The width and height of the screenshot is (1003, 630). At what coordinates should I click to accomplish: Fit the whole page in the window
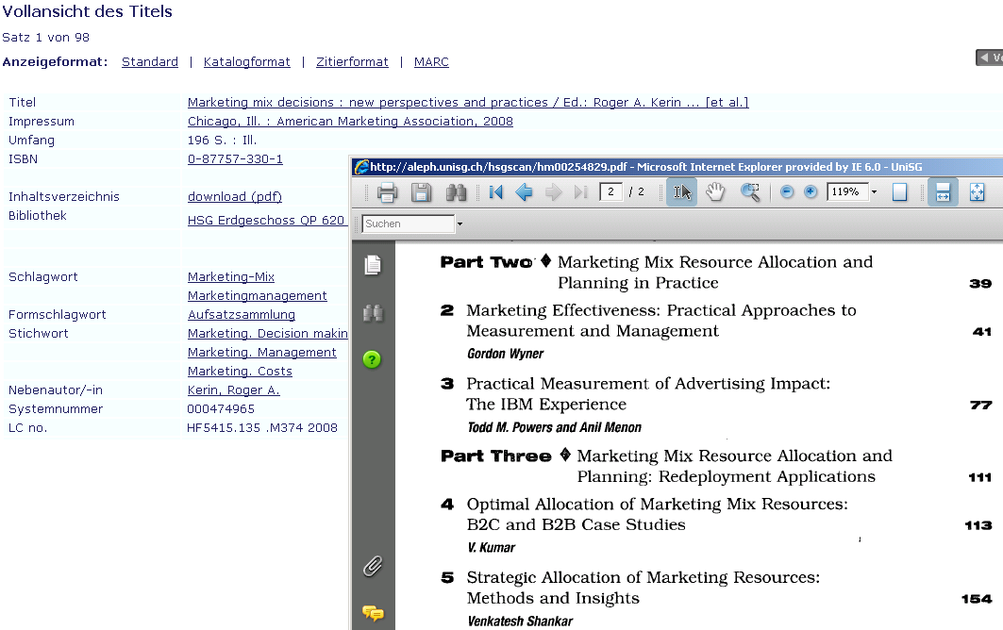977,191
